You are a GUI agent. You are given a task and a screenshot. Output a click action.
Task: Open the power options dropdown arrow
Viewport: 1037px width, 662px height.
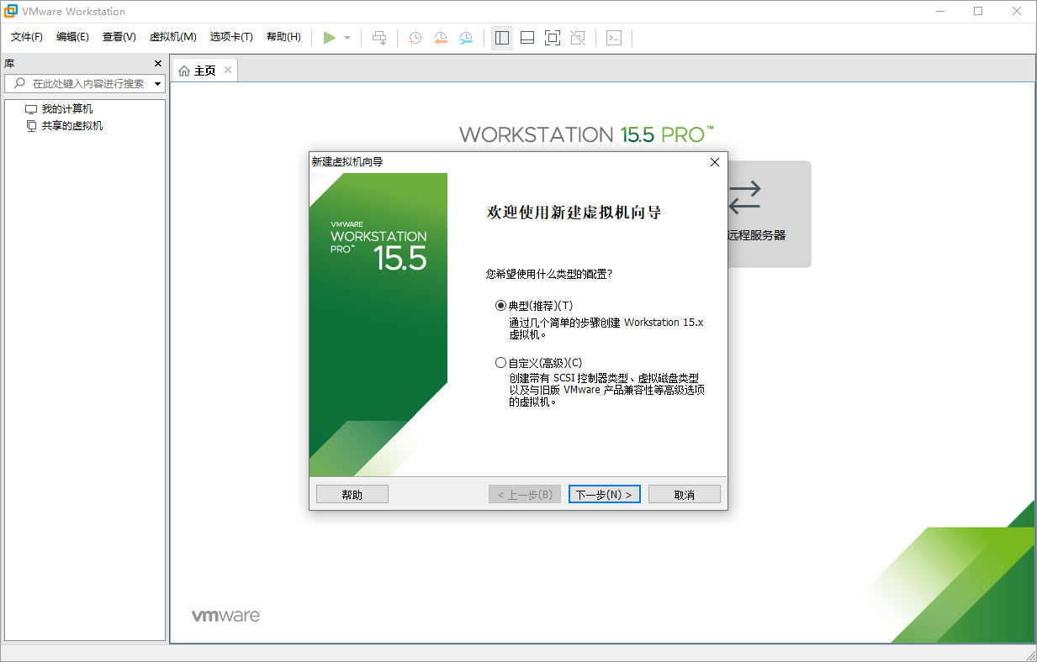[347, 37]
